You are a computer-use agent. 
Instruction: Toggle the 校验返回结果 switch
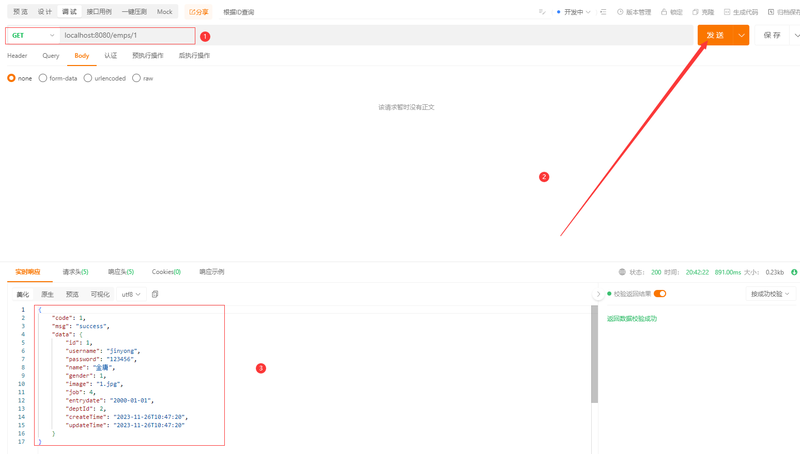pyautogui.click(x=660, y=294)
